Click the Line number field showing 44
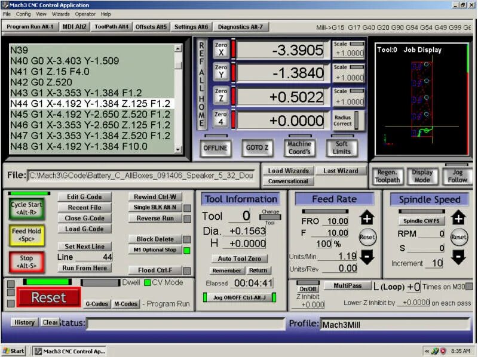The image size is (478, 357). point(94,257)
